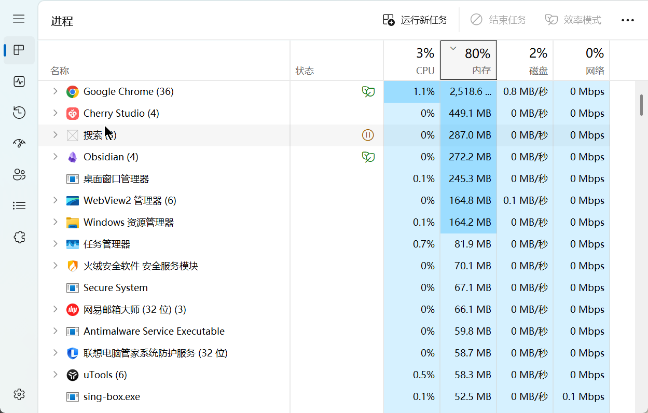The image size is (648, 413).
Task: Click the vertical scrollbar thumb
Action: click(642, 105)
